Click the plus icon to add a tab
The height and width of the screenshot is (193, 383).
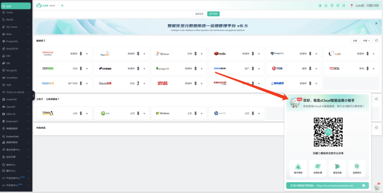[62, 6]
